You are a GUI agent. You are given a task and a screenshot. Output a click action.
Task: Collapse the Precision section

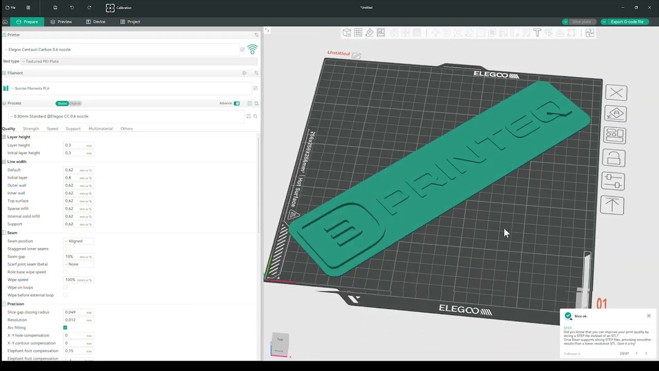tap(15, 304)
